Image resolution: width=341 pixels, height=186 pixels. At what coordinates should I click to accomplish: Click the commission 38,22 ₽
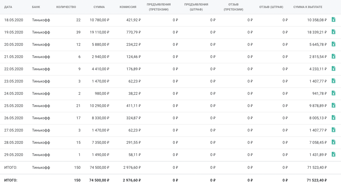coord(135,93)
